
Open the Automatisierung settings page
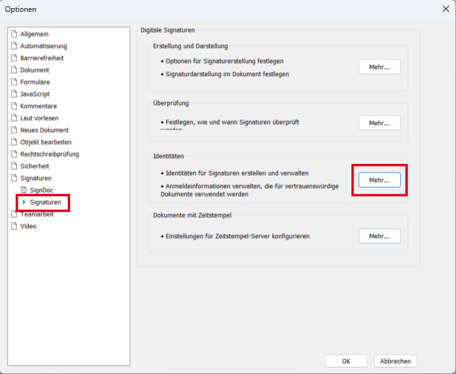43,46
